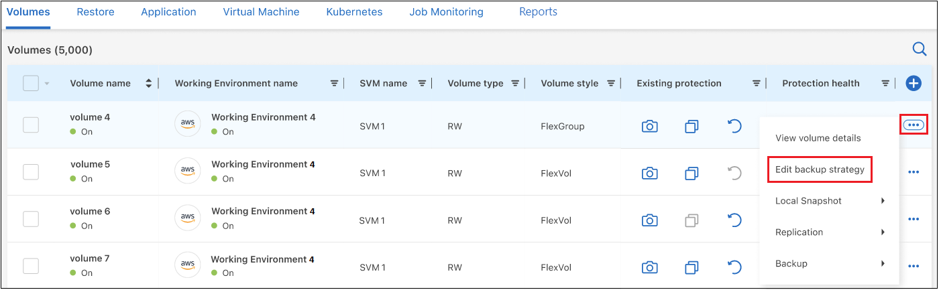Open the Volume type column filter
This screenshot has width=939, height=290.
(x=515, y=84)
